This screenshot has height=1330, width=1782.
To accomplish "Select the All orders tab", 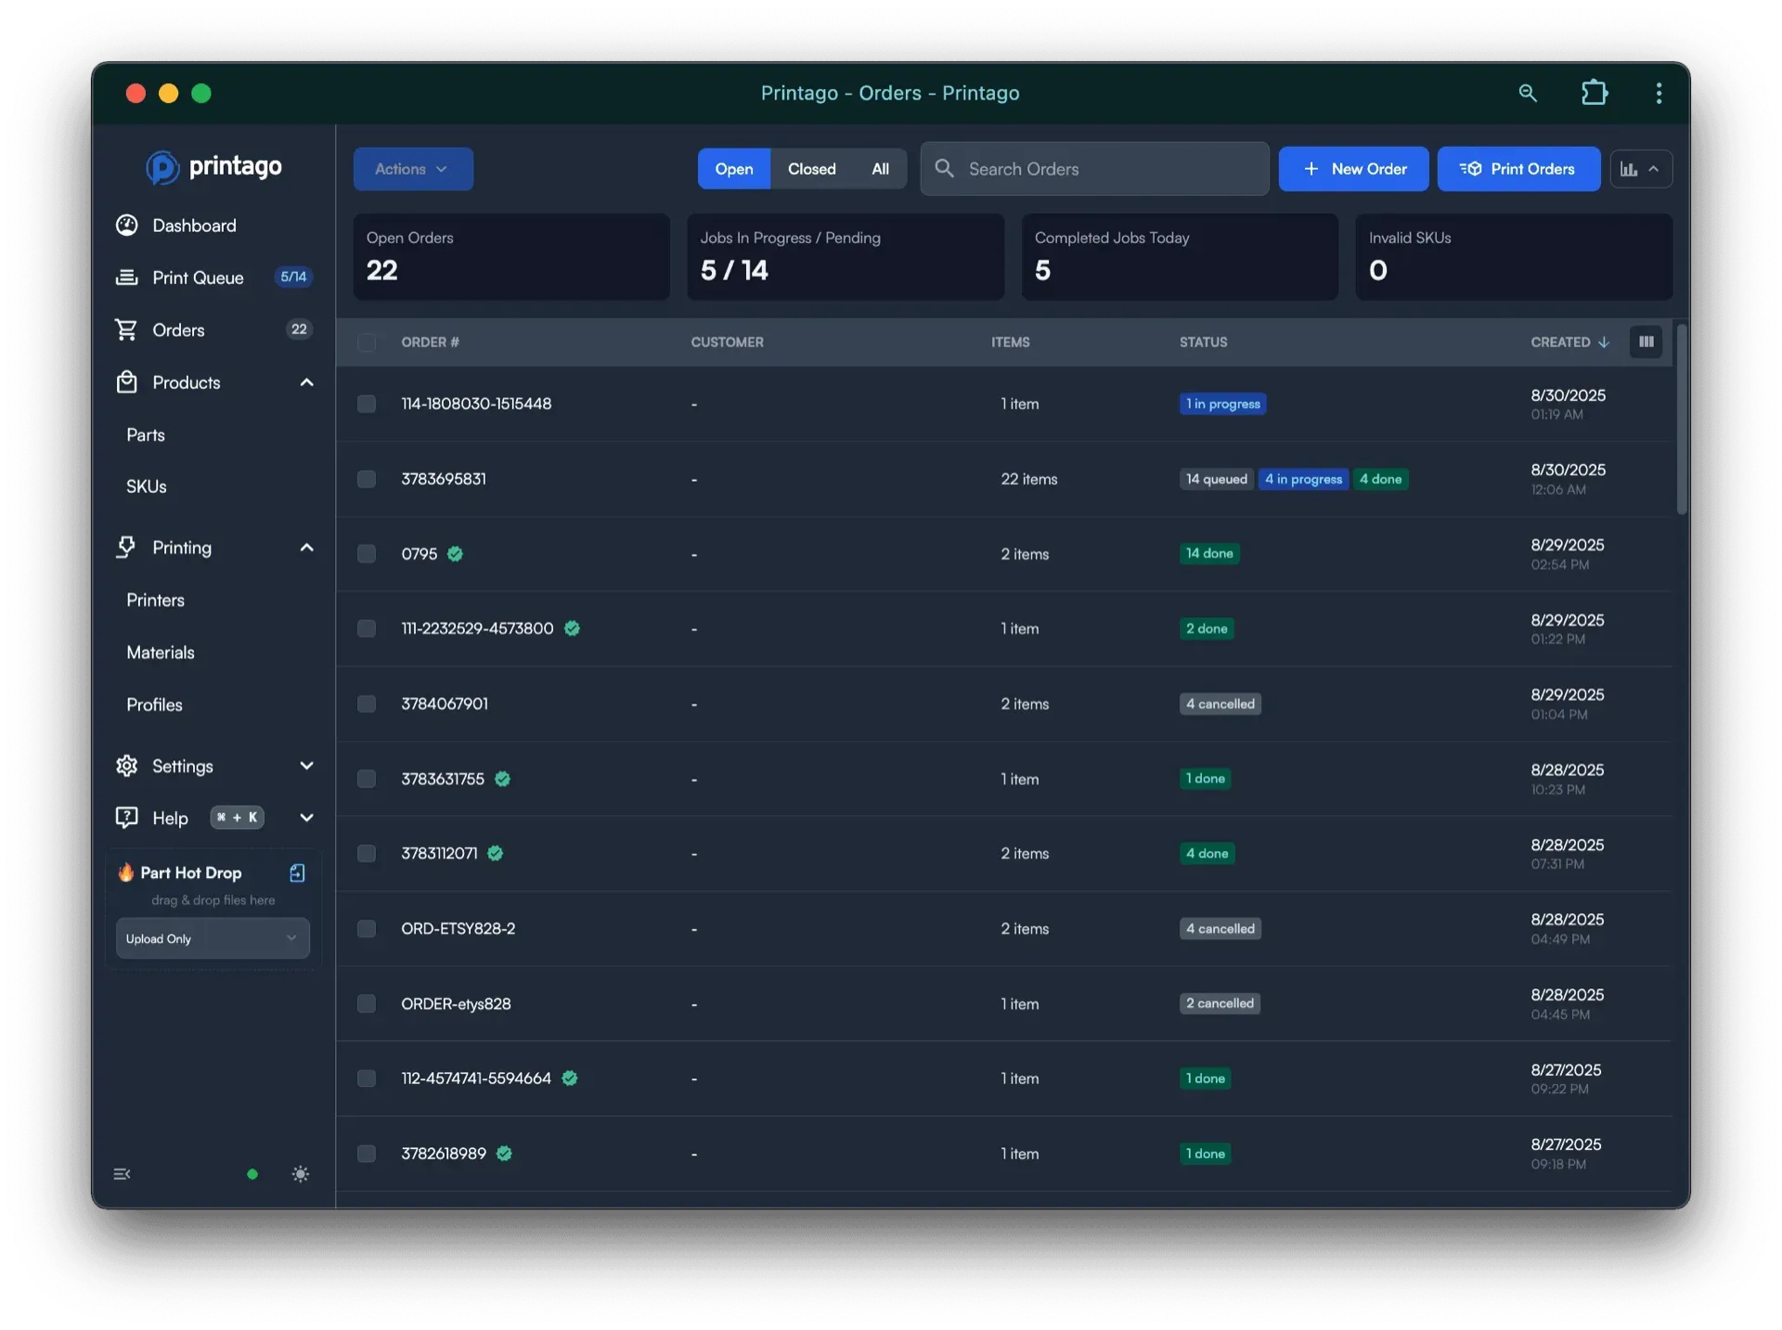I will (880, 168).
